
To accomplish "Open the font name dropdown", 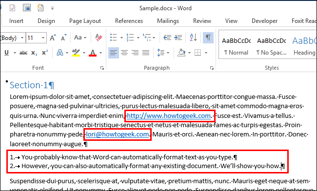I will click(x=22, y=38).
